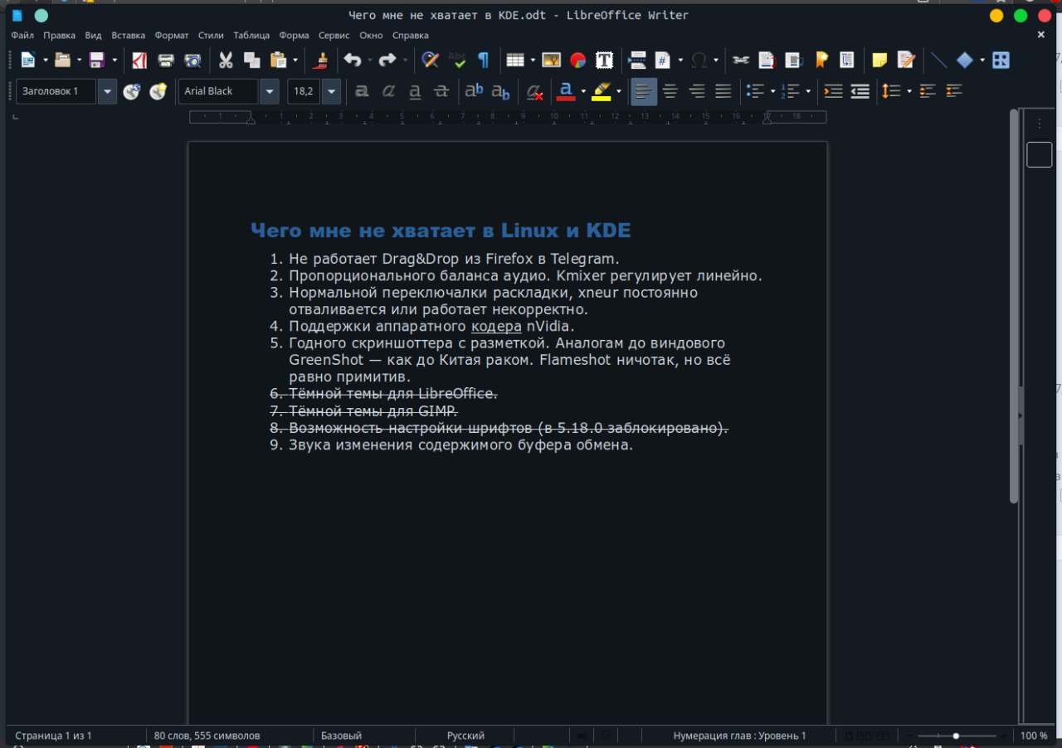Viewport: 1062px width, 748px height.
Task: Open the Arial Black font name dropdown
Action: coord(270,91)
